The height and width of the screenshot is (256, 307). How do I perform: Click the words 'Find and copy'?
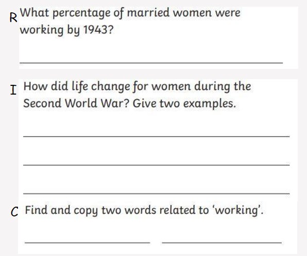click(x=61, y=210)
